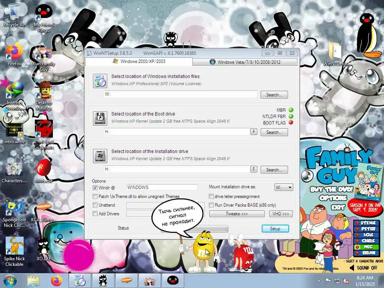384x288 pixels.
Task: Switch to Pingu taskbar button
Action: click(172, 280)
